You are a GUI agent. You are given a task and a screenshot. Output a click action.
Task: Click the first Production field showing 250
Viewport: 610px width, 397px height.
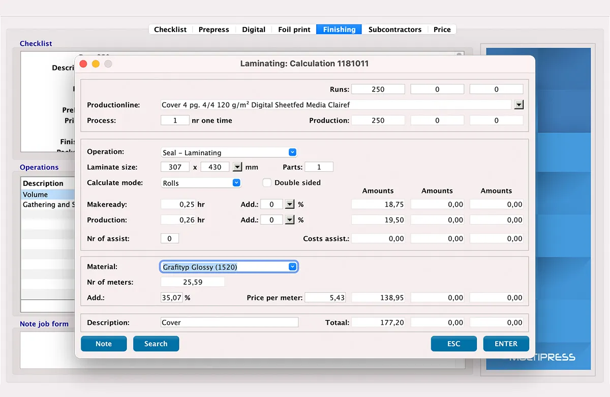(378, 120)
